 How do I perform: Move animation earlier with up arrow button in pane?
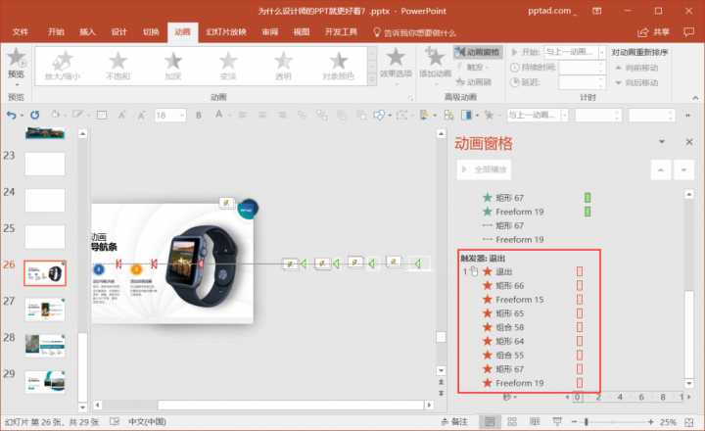pyautogui.click(x=661, y=170)
